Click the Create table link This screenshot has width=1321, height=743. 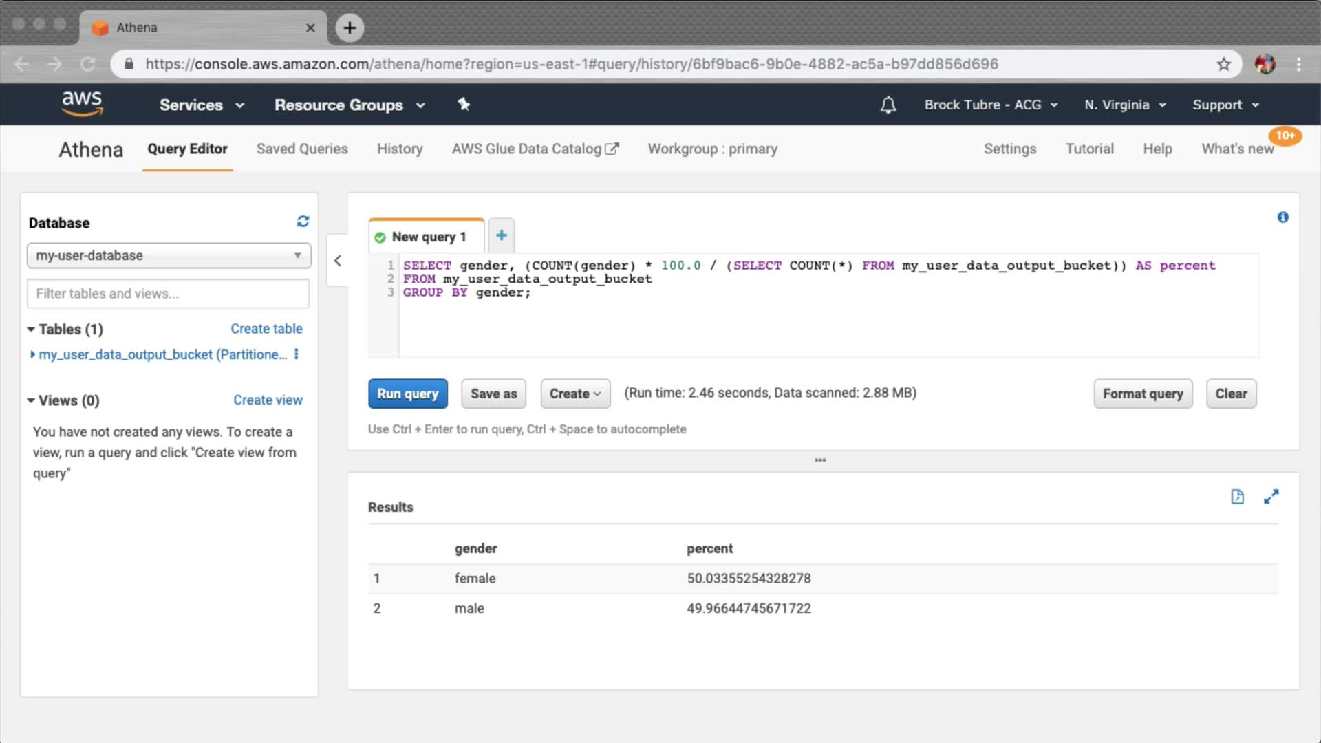266,329
